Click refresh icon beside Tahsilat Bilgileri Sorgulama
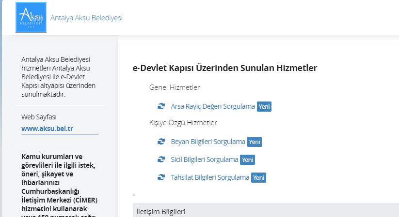The width and height of the screenshot is (399, 217). (x=161, y=177)
